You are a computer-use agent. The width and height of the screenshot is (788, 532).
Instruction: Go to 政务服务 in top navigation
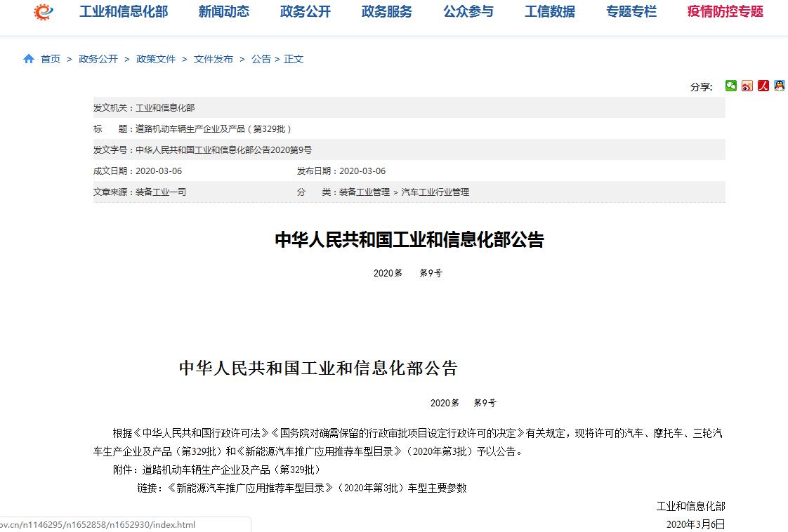387,12
